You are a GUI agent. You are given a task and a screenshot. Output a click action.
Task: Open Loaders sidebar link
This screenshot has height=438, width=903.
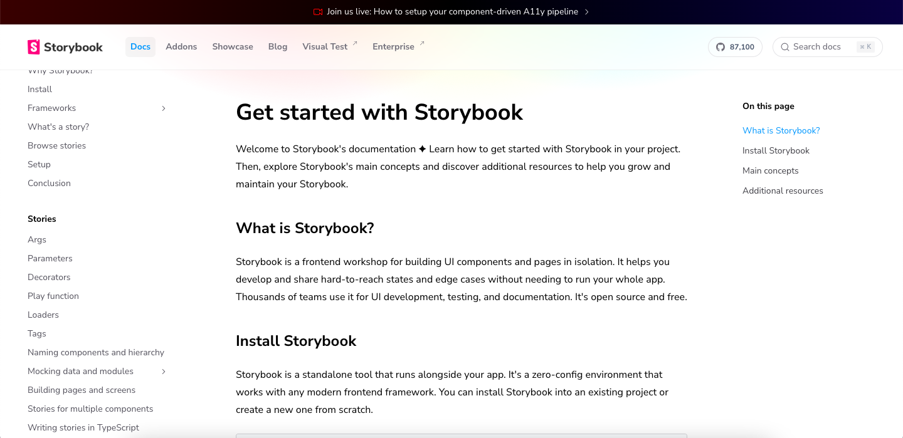coord(43,315)
